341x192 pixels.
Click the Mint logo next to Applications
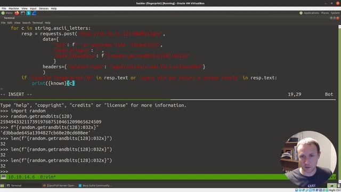301,13
